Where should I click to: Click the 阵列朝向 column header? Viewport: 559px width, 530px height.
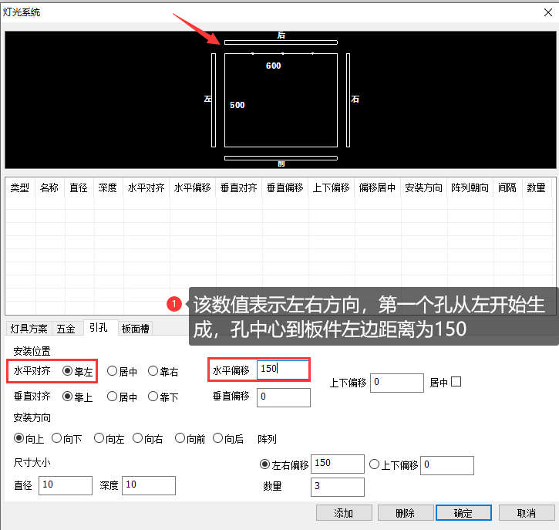[470, 187]
